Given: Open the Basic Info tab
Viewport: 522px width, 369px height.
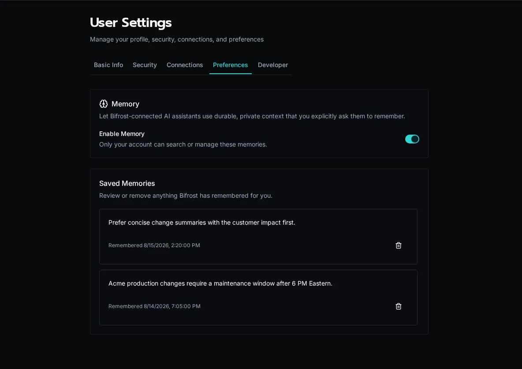Looking at the screenshot, I should [x=108, y=65].
